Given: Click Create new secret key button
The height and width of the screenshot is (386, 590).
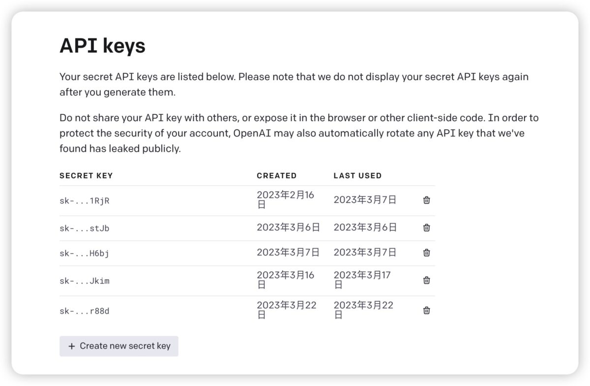Looking at the screenshot, I should (119, 346).
